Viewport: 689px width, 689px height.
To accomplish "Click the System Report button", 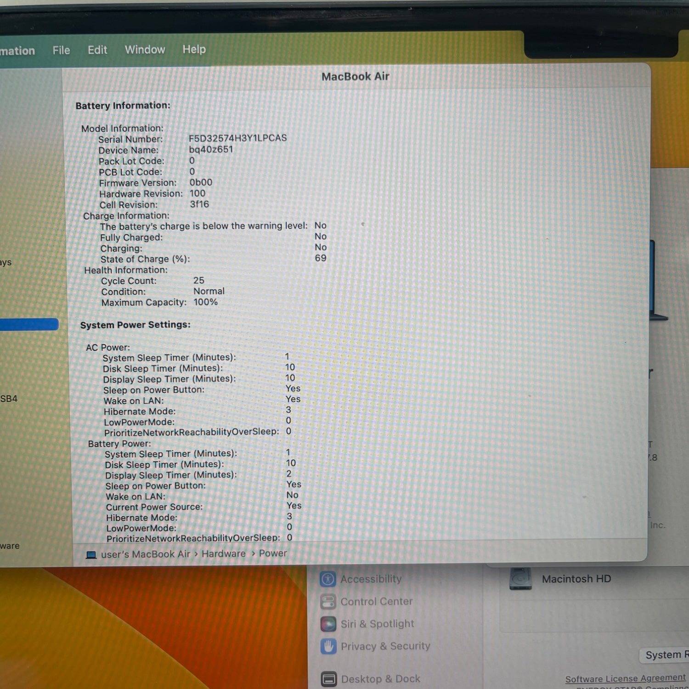I will tap(665, 655).
